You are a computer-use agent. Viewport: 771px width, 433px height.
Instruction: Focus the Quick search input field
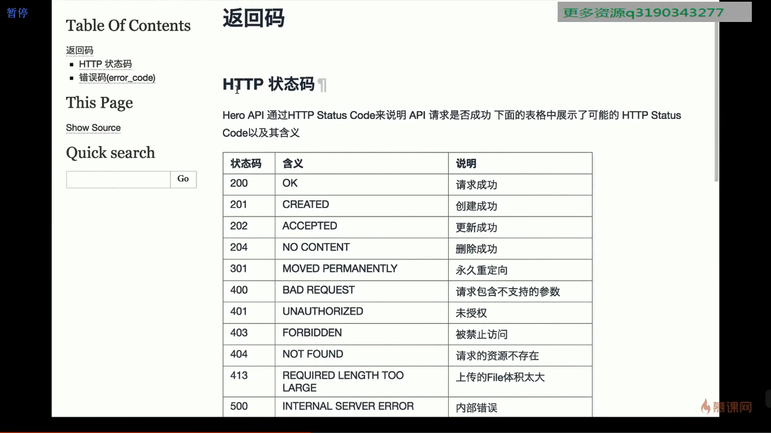point(118,179)
